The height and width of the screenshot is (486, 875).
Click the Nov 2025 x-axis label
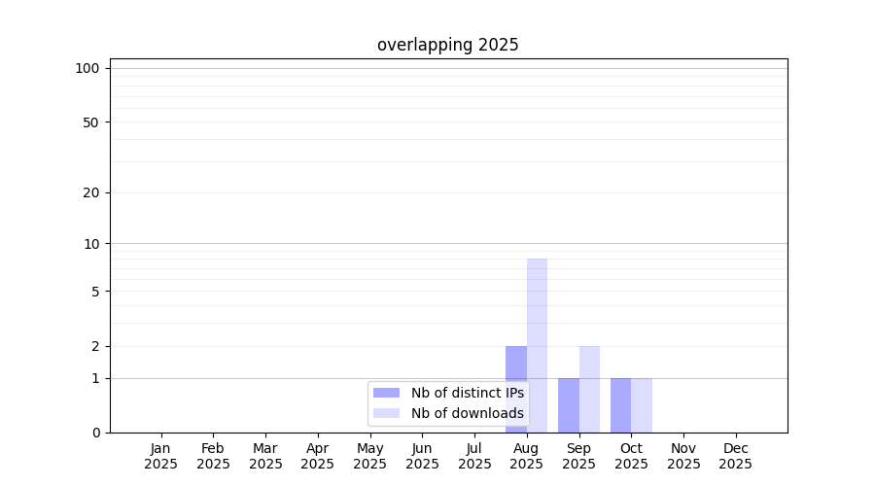683,456
